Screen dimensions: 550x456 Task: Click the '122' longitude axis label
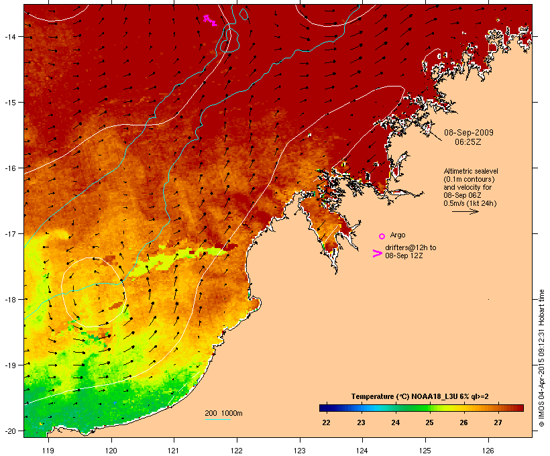pyautogui.click(x=237, y=451)
